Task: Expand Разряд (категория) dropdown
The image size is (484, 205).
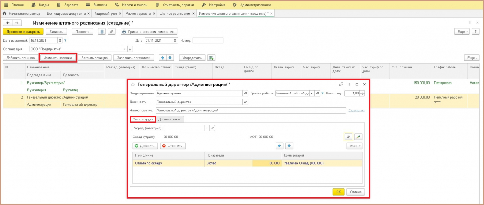Action: 207,128
